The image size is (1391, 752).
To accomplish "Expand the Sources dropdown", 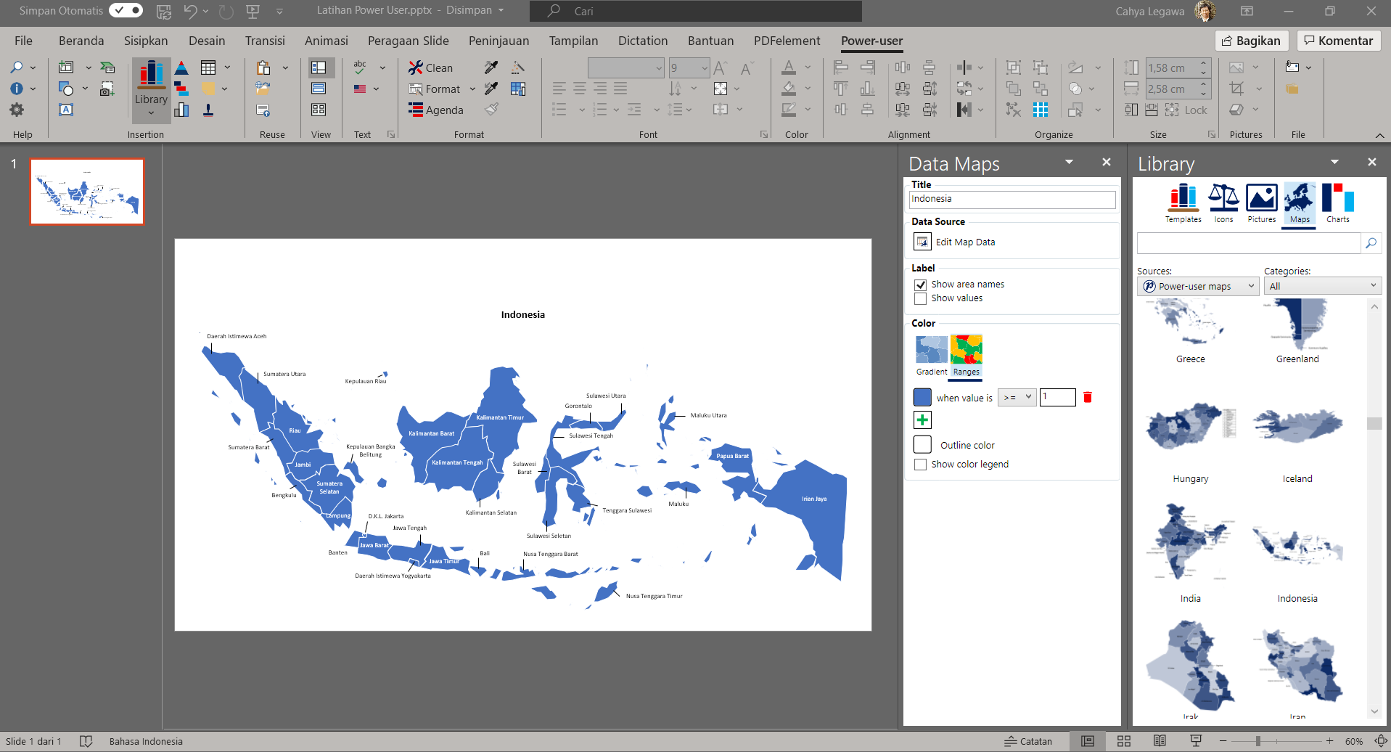I will pos(1198,286).
